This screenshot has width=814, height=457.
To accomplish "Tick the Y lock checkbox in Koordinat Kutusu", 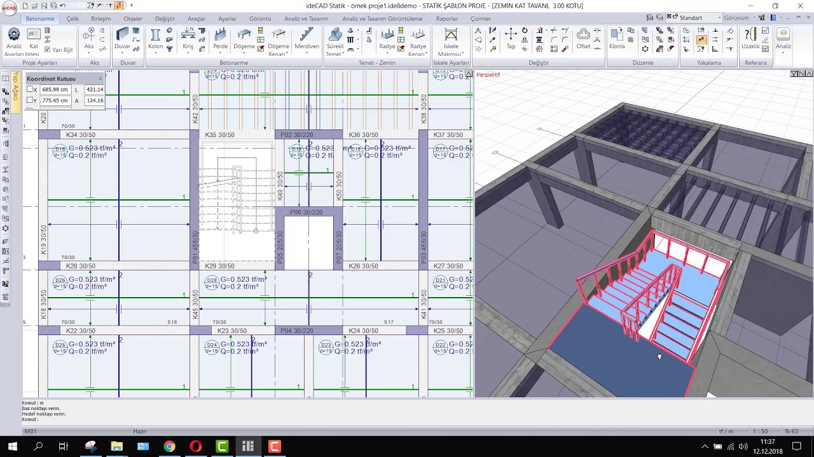I will (30, 100).
